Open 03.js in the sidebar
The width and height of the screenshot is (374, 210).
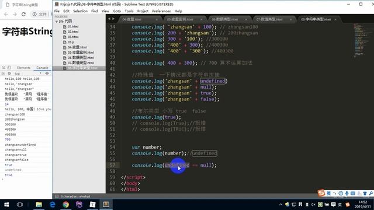[x=71, y=42]
